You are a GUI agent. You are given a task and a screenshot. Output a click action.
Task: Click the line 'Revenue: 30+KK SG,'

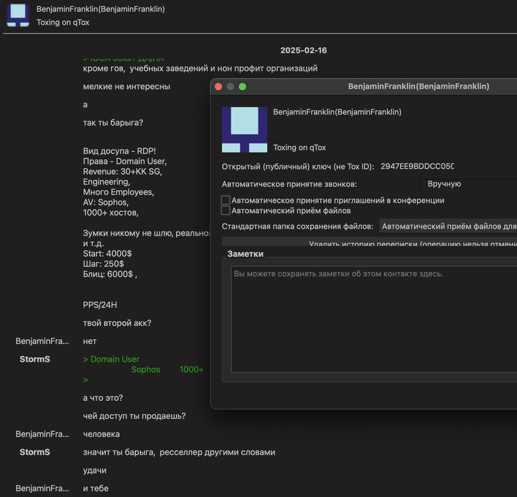122,171
